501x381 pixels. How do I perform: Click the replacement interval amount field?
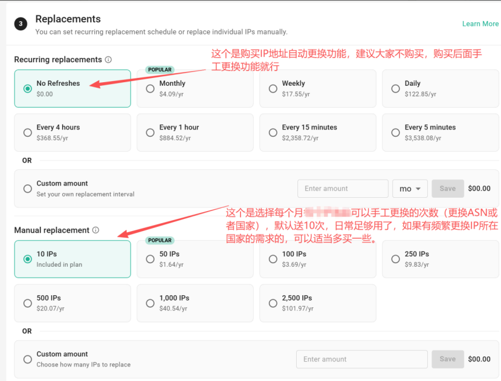(343, 189)
